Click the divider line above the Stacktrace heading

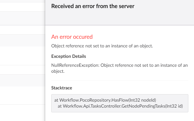point(120,81)
